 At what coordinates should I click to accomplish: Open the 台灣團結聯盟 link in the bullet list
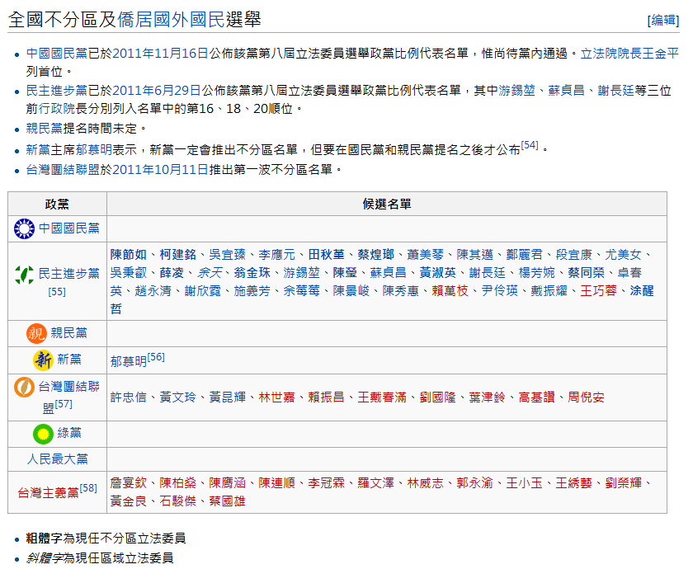pyautogui.click(x=63, y=169)
